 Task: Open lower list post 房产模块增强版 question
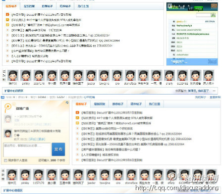[111, 149]
